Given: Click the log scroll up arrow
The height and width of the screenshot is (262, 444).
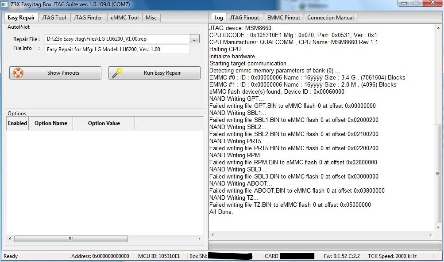Looking at the screenshot, I should tap(438, 28).
